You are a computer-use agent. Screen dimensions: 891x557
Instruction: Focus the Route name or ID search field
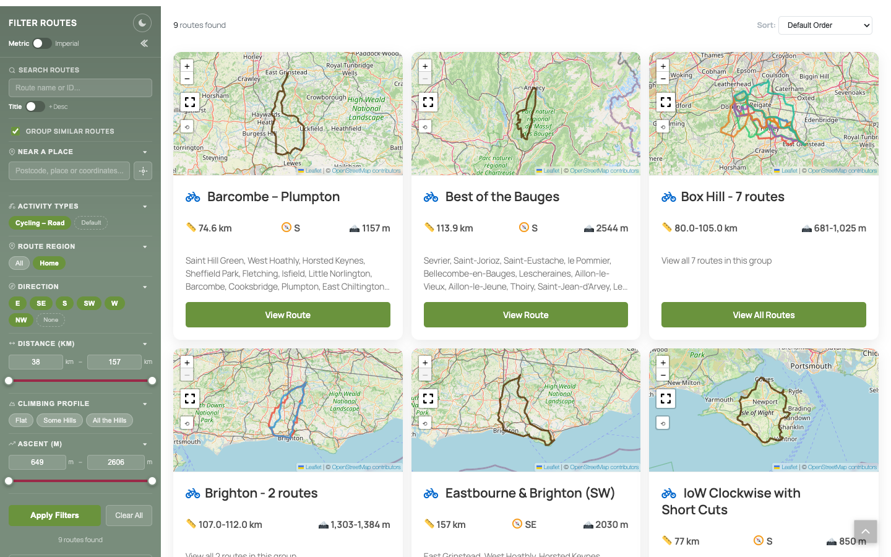[80, 88]
